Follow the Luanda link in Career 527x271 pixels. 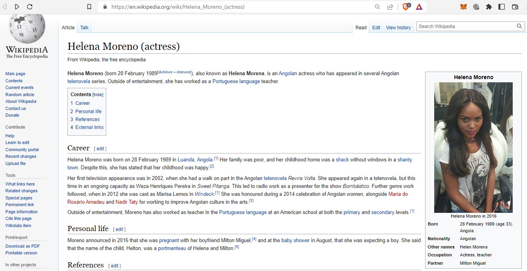pos(186,160)
